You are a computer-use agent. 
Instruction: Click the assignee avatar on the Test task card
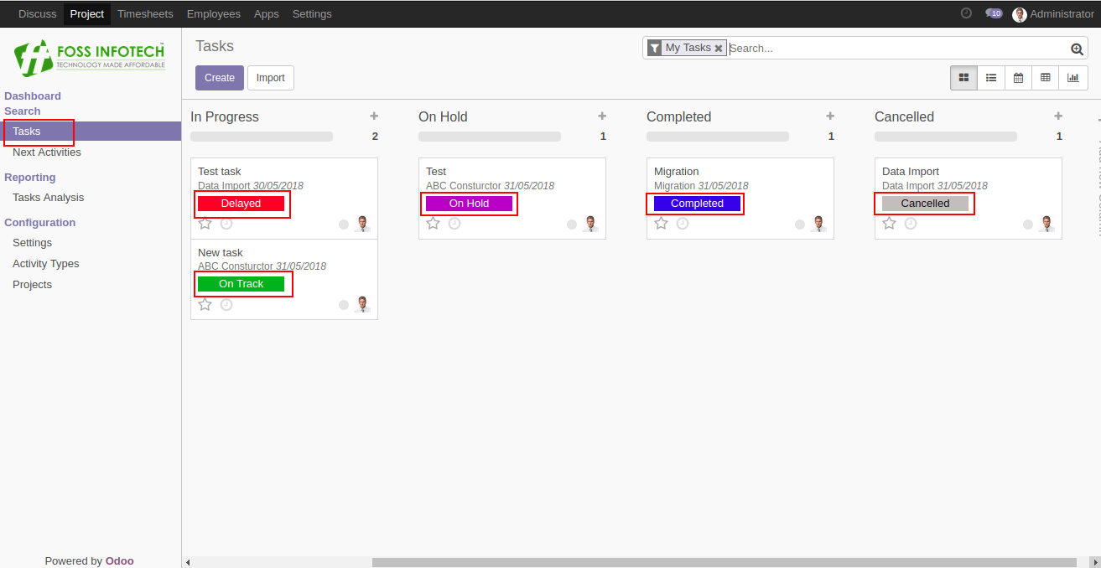(362, 224)
